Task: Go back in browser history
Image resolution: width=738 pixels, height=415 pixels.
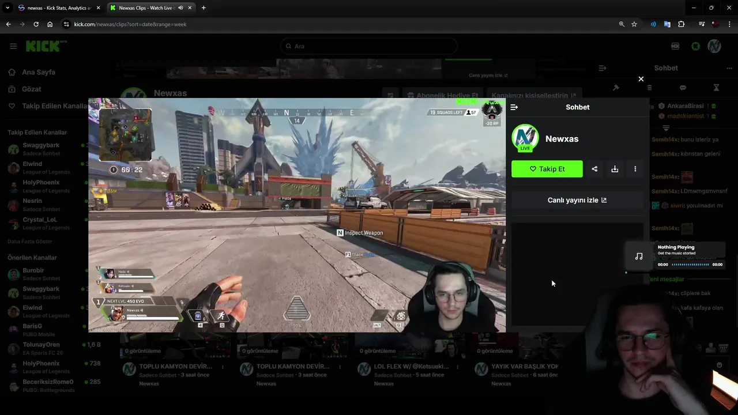Action: [8, 24]
